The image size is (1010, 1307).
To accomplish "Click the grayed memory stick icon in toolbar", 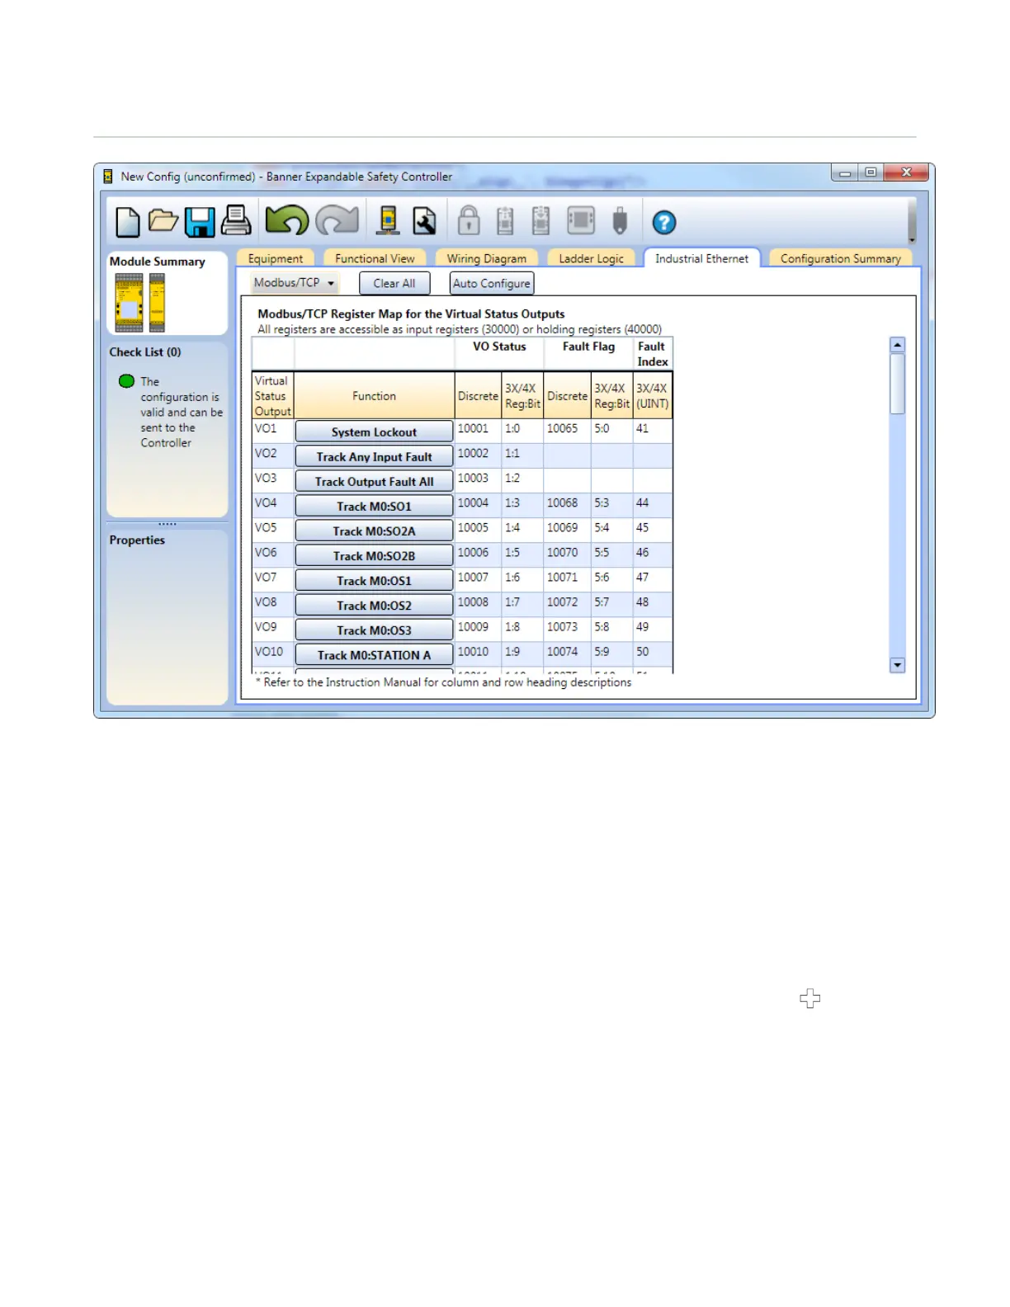I will coord(620,221).
